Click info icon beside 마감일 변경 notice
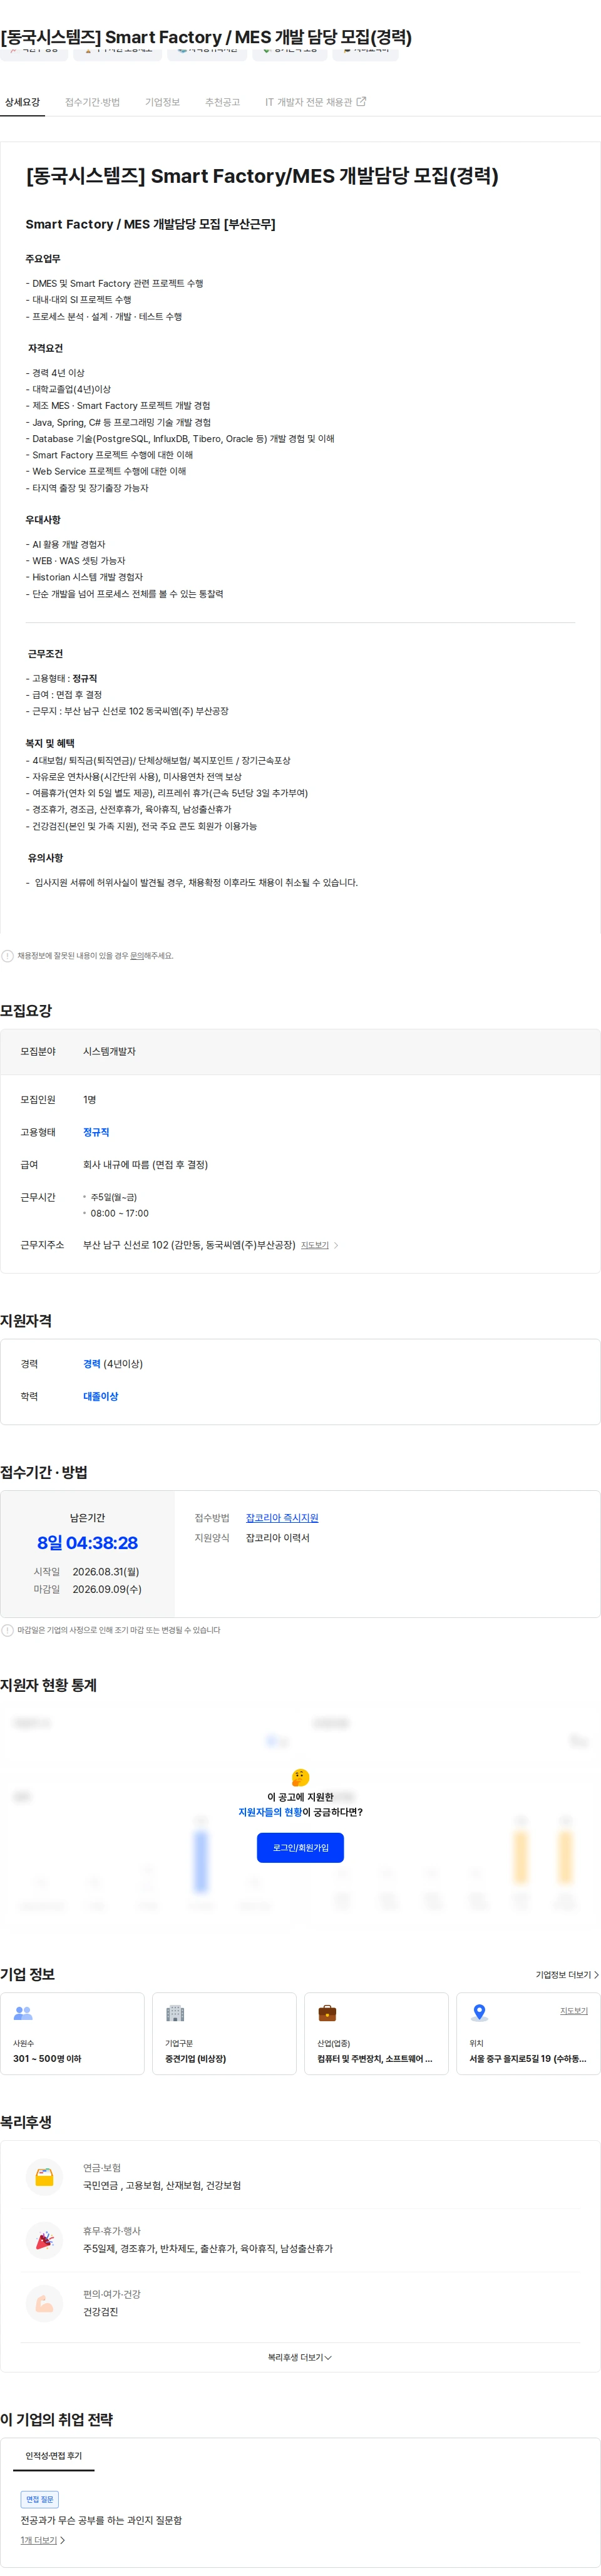The image size is (601, 2576). 8,1630
